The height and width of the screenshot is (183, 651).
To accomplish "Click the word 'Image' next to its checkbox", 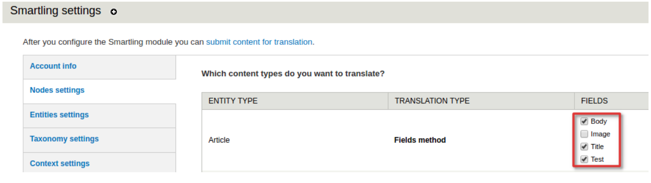I will [x=600, y=134].
